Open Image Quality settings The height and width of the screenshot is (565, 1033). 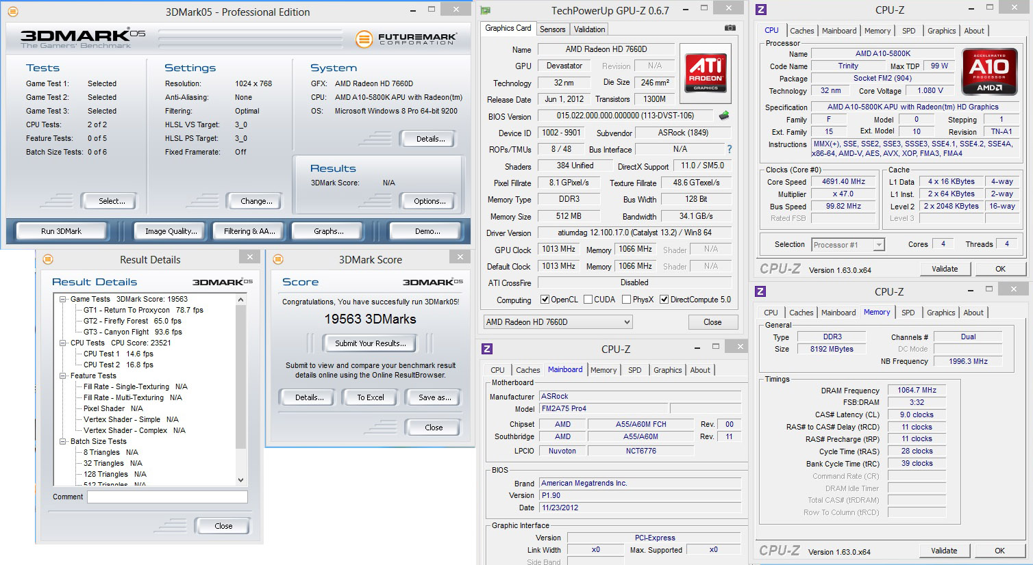point(171,231)
